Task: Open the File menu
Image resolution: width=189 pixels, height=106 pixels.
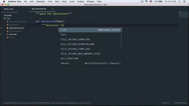Action: coord(25,1)
